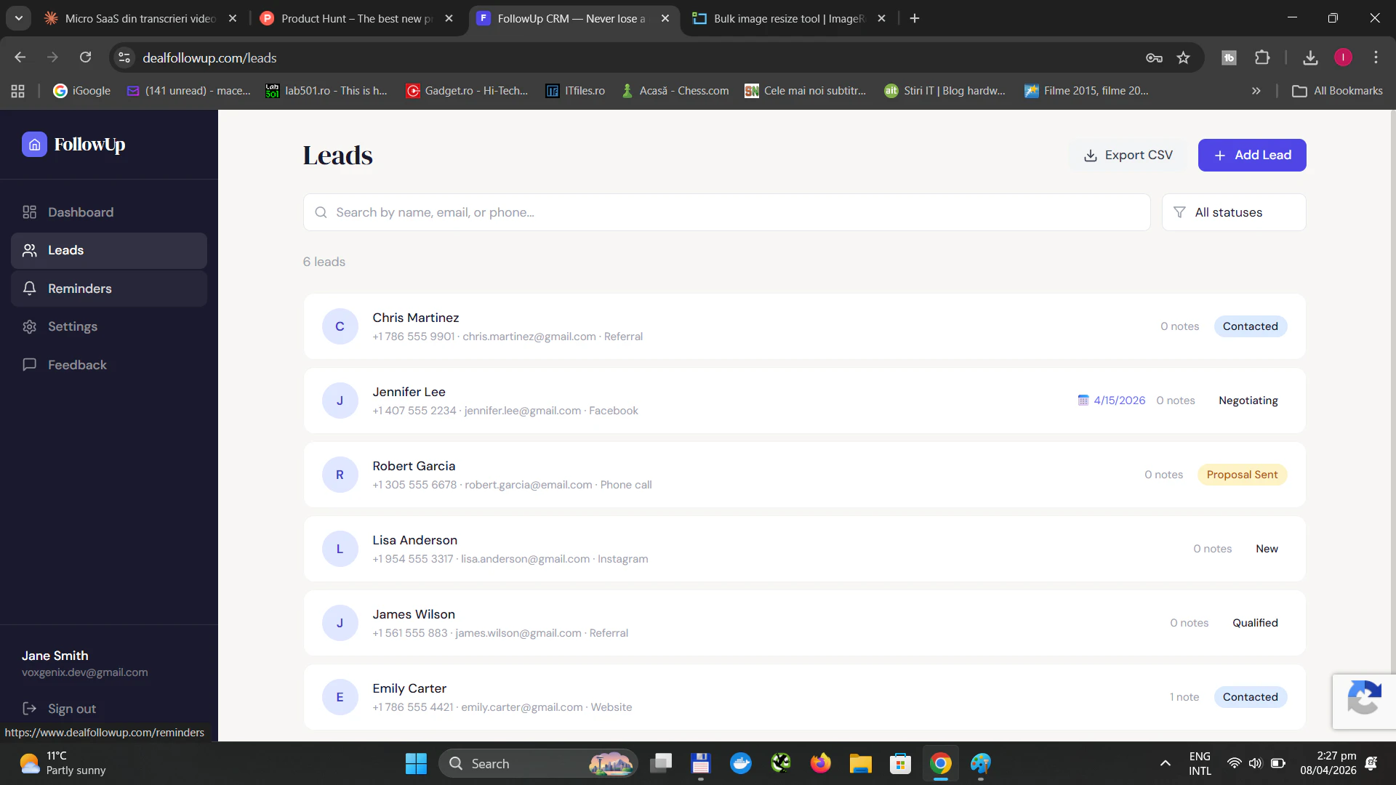Select the Reminders bell icon

point(30,288)
